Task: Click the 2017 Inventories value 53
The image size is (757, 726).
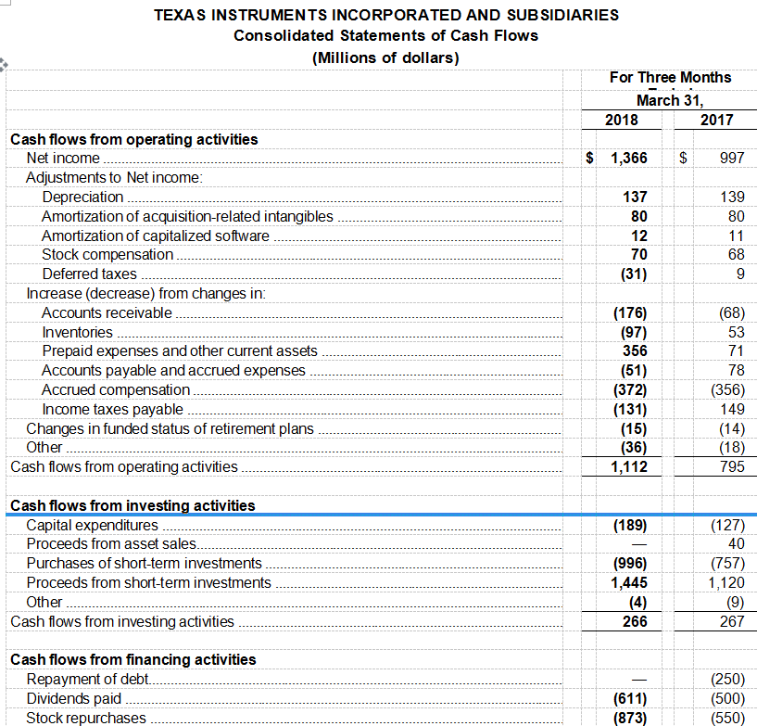Action: 737,332
